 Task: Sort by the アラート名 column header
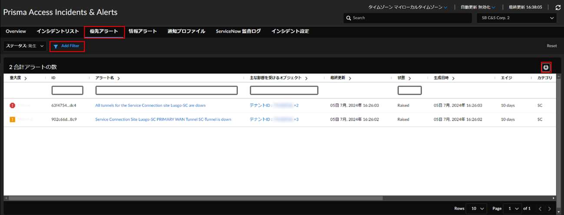pos(108,78)
